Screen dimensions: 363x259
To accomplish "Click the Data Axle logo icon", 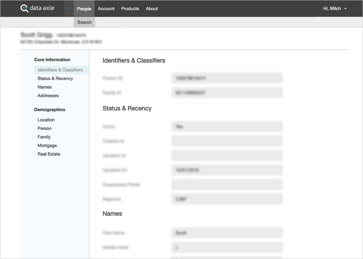I will 25,8.
